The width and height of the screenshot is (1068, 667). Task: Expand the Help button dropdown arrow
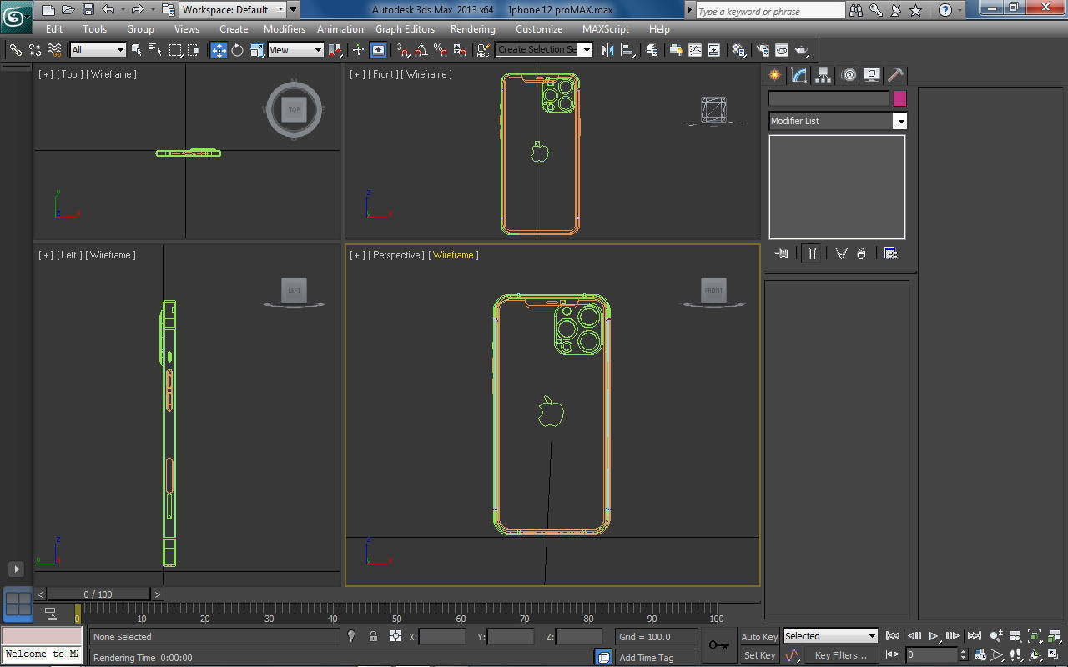[960, 10]
